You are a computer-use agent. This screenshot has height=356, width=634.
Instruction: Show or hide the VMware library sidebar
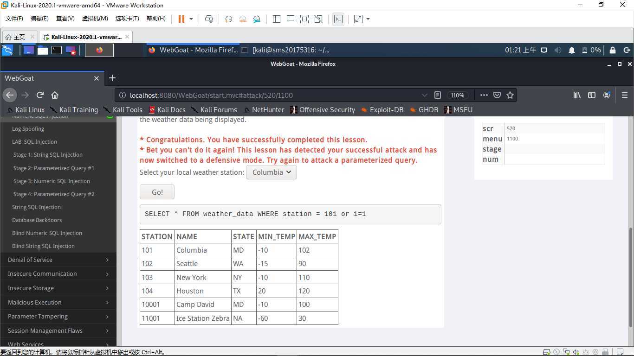coord(277,19)
